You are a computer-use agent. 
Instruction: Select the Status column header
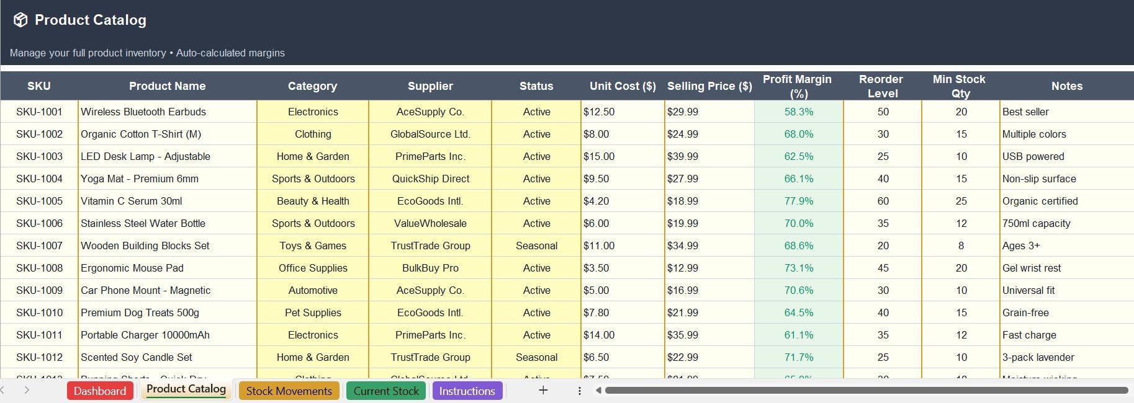click(x=536, y=86)
